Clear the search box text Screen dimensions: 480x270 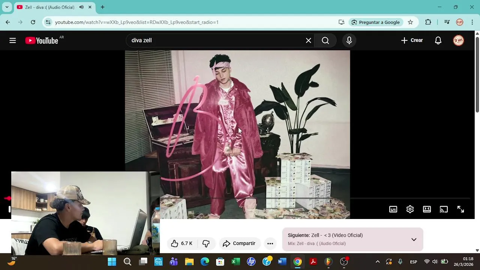click(308, 40)
